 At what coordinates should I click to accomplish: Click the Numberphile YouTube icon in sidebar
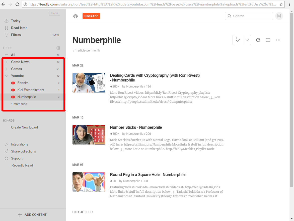(13, 97)
